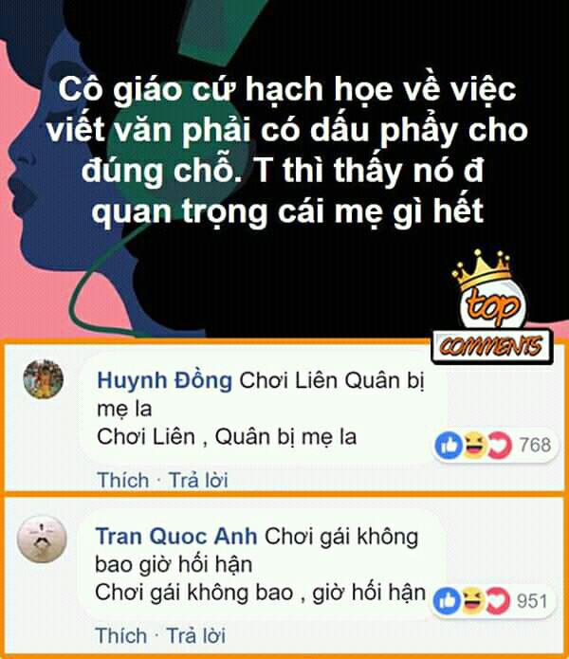Click Thích under Huynh Đồng's comment
569x659 pixels.
coord(123,481)
